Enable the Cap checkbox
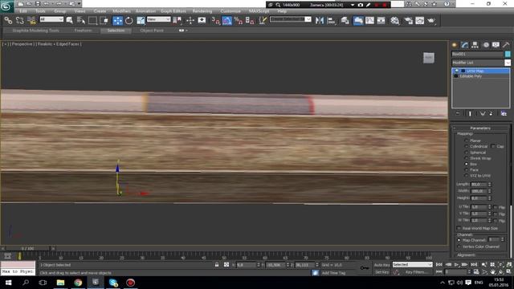The width and height of the screenshot is (514, 289). pyautogui.click(x=493, y=146)
